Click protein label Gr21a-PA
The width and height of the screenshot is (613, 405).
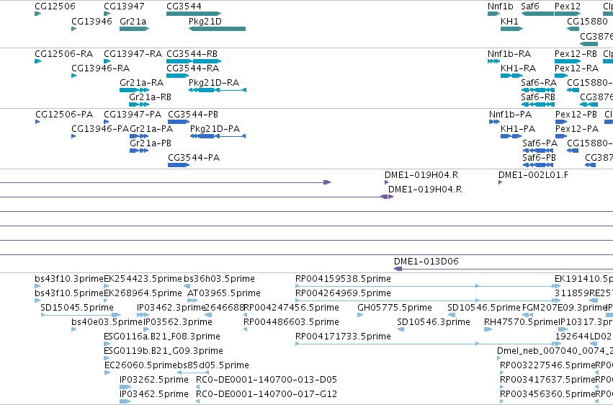tap(151, 128)
